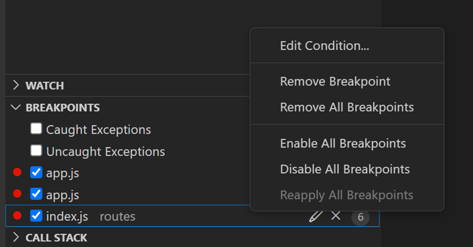Enable the Caught Exceptions checkbox
Viewport: 473px width, 247px height.
(37, 129)
